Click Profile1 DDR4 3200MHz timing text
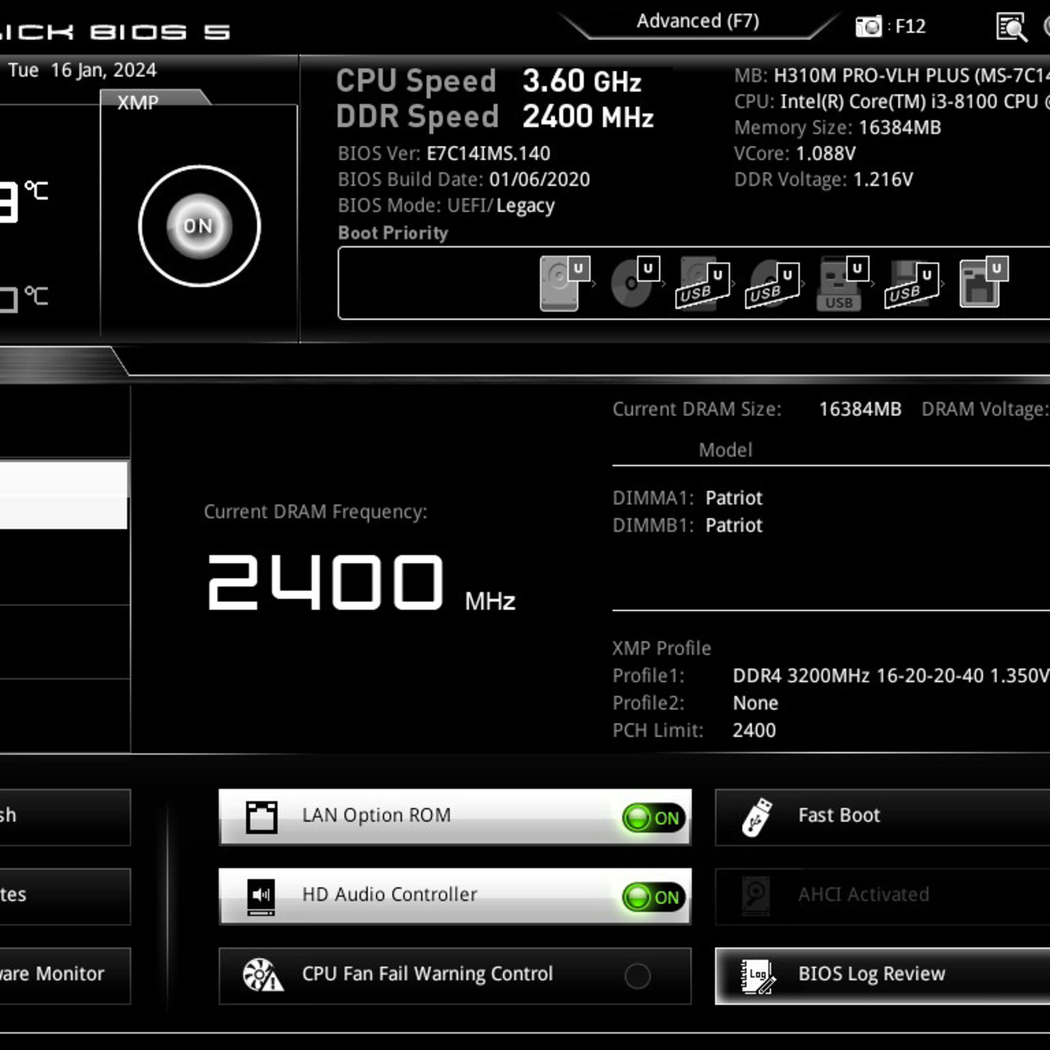The image size is (1050, 1050). point(891,676)
